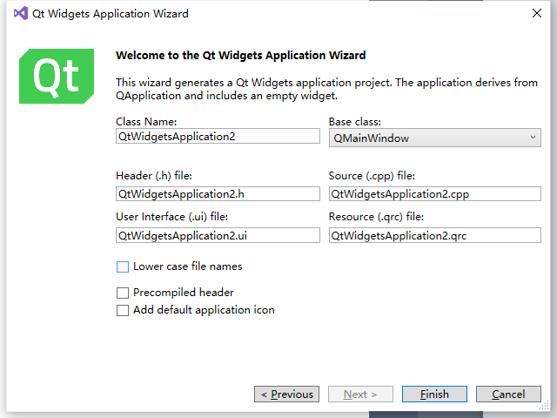Close the Qt Widgets Application Wizard window
This screenshot has height=418, width=557.
[x=537, y=14]
